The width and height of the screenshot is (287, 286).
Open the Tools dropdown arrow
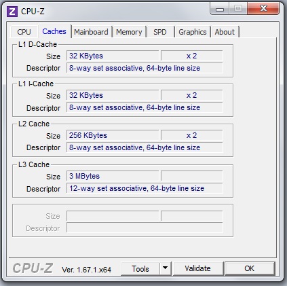(x=166, y=268)
